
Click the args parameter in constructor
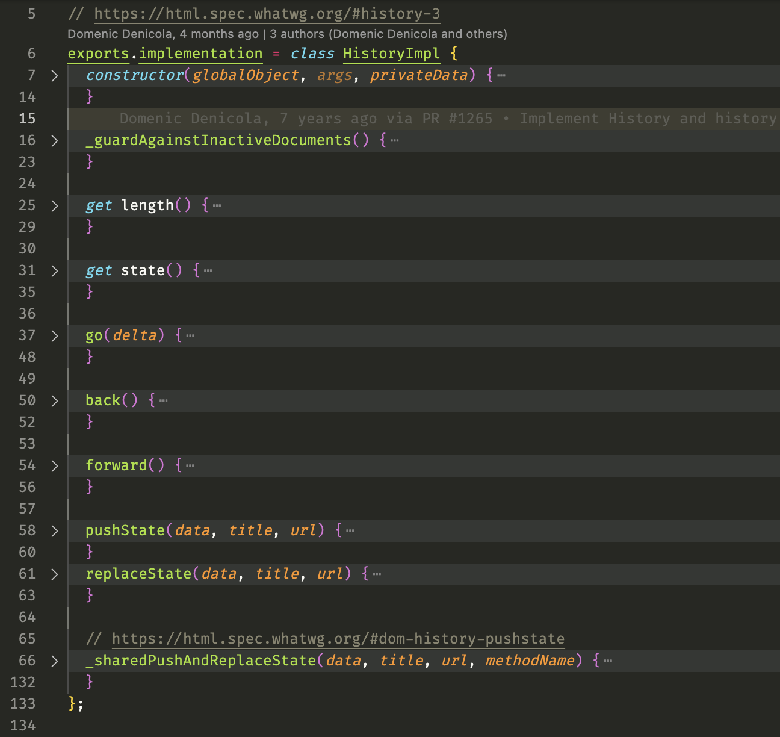(335, 75)
